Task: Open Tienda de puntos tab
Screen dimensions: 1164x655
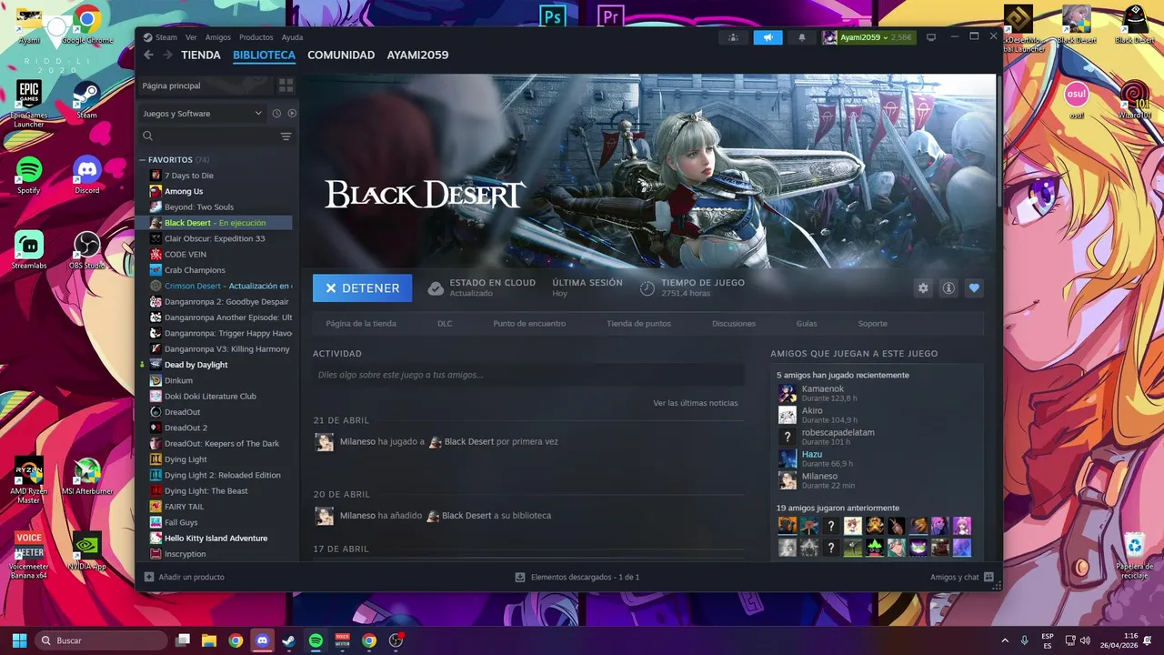Action: pos(639,323)
